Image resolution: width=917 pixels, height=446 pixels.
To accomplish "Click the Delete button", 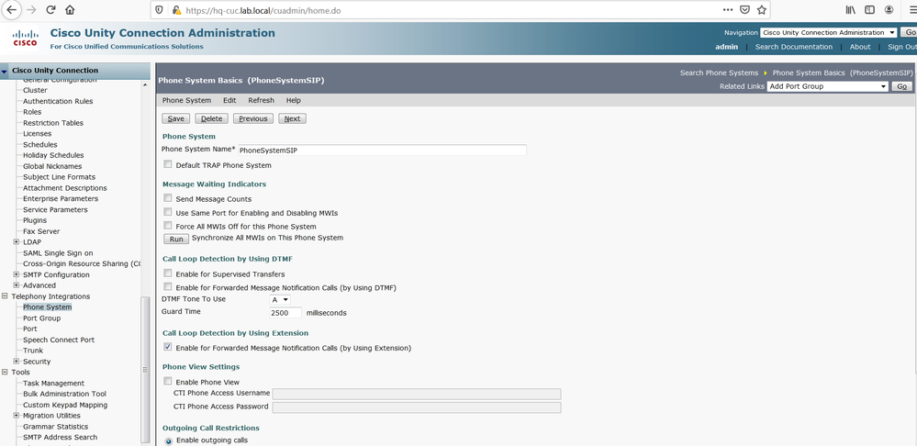I will point(211,118).
